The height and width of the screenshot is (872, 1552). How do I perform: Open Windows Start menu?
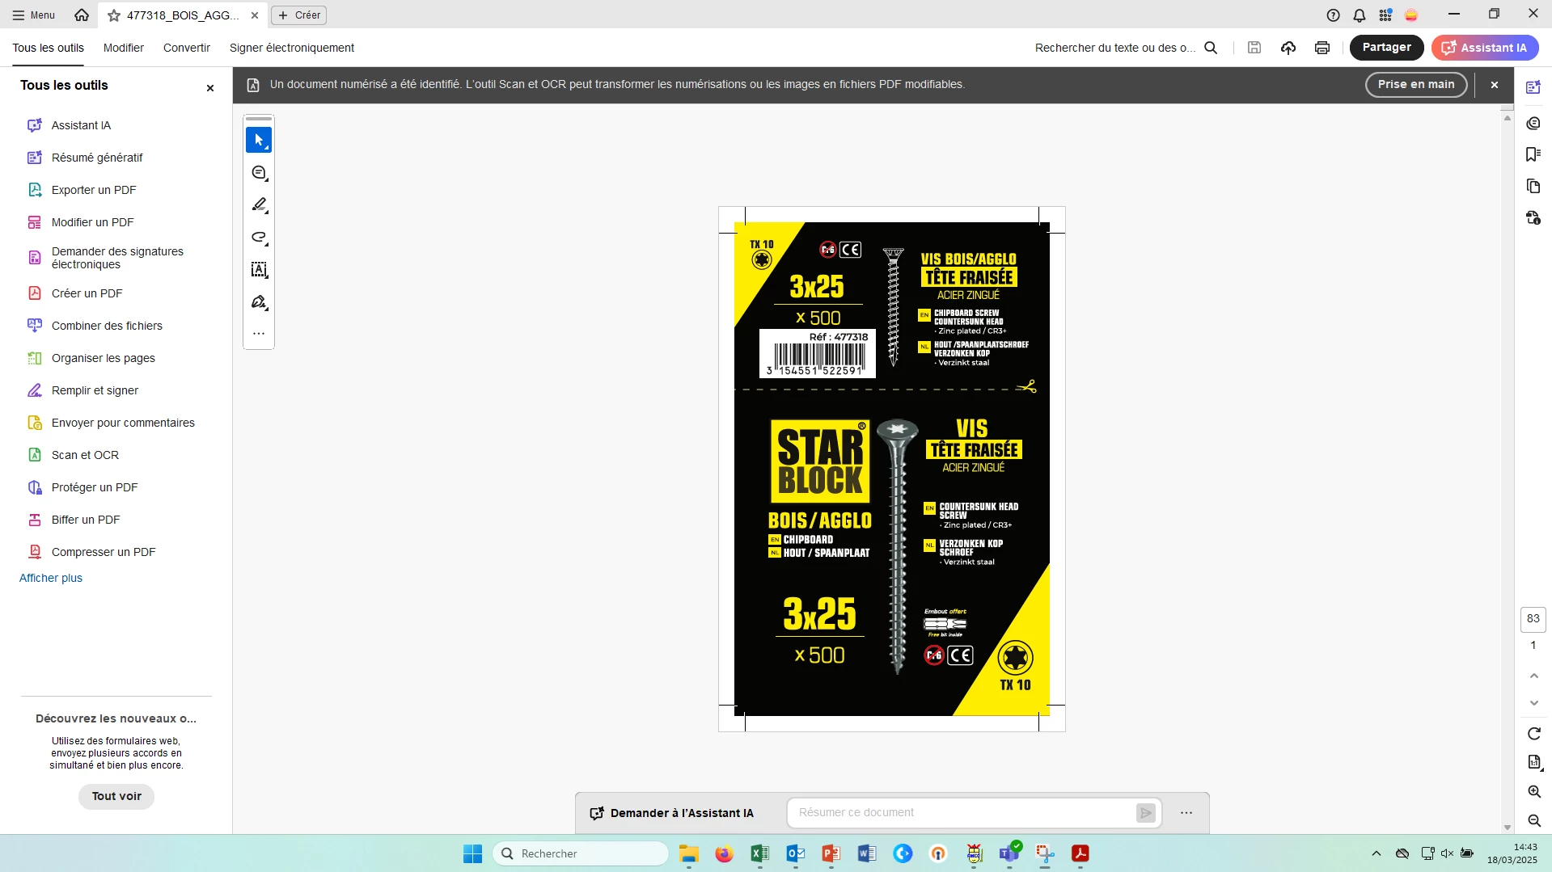[x=473, y=853]
